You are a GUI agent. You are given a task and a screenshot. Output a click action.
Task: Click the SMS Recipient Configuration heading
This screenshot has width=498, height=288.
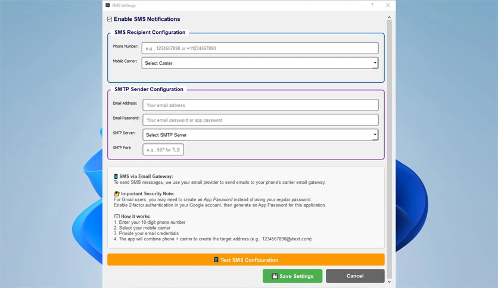click(150, 32)
